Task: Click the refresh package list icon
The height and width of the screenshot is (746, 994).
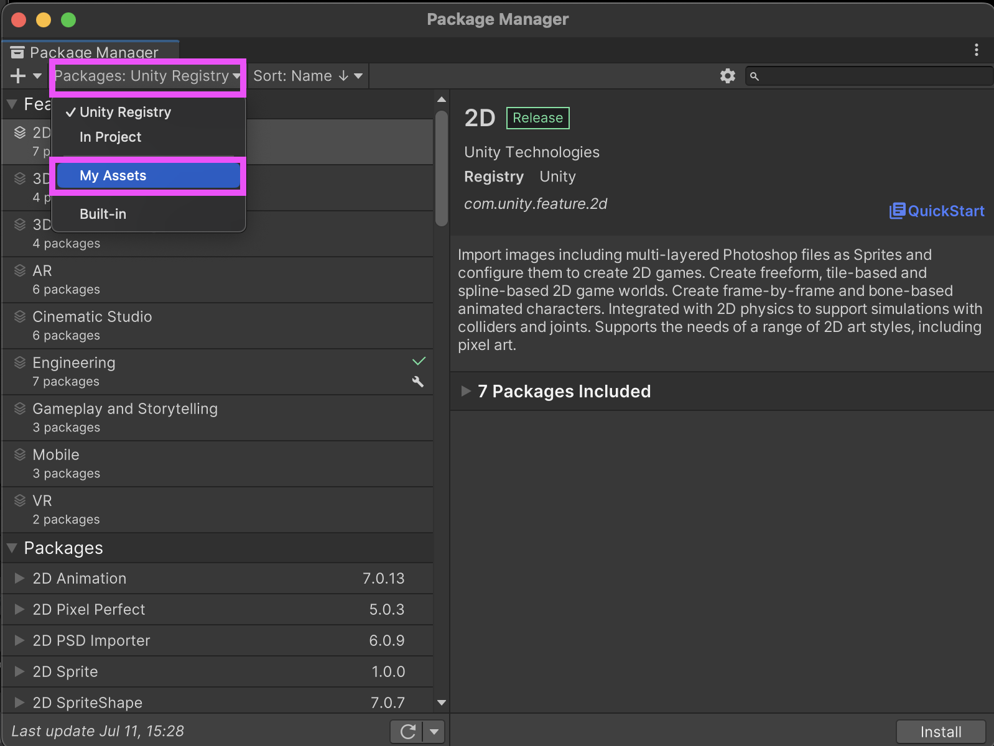Action: click(x=407, y=732)
